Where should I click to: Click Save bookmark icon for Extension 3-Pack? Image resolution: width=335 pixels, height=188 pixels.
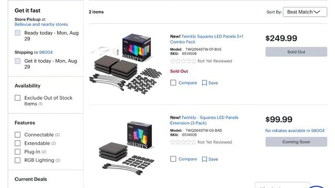204,159
